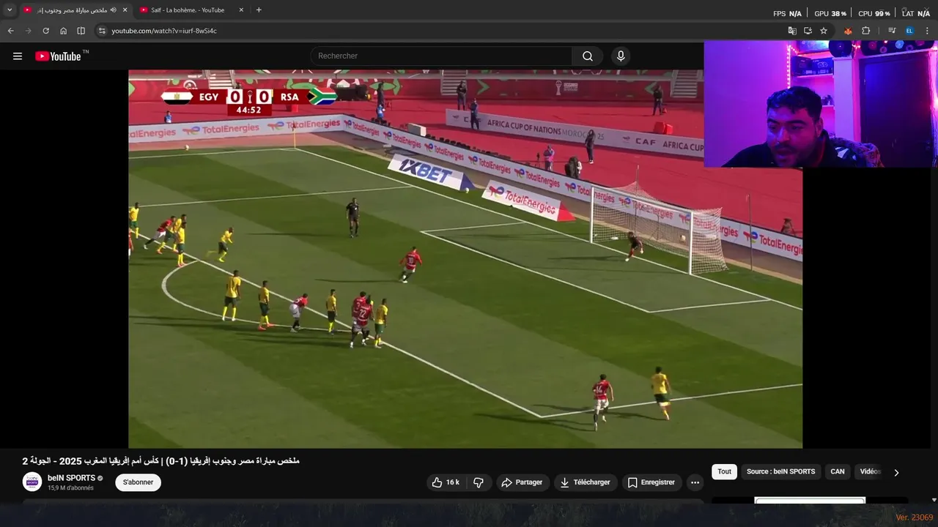The height and width of the screenshot is (527, 938).
Task: Open the beIN SPORTS channel name link
Action: click(x=71, y=478)
